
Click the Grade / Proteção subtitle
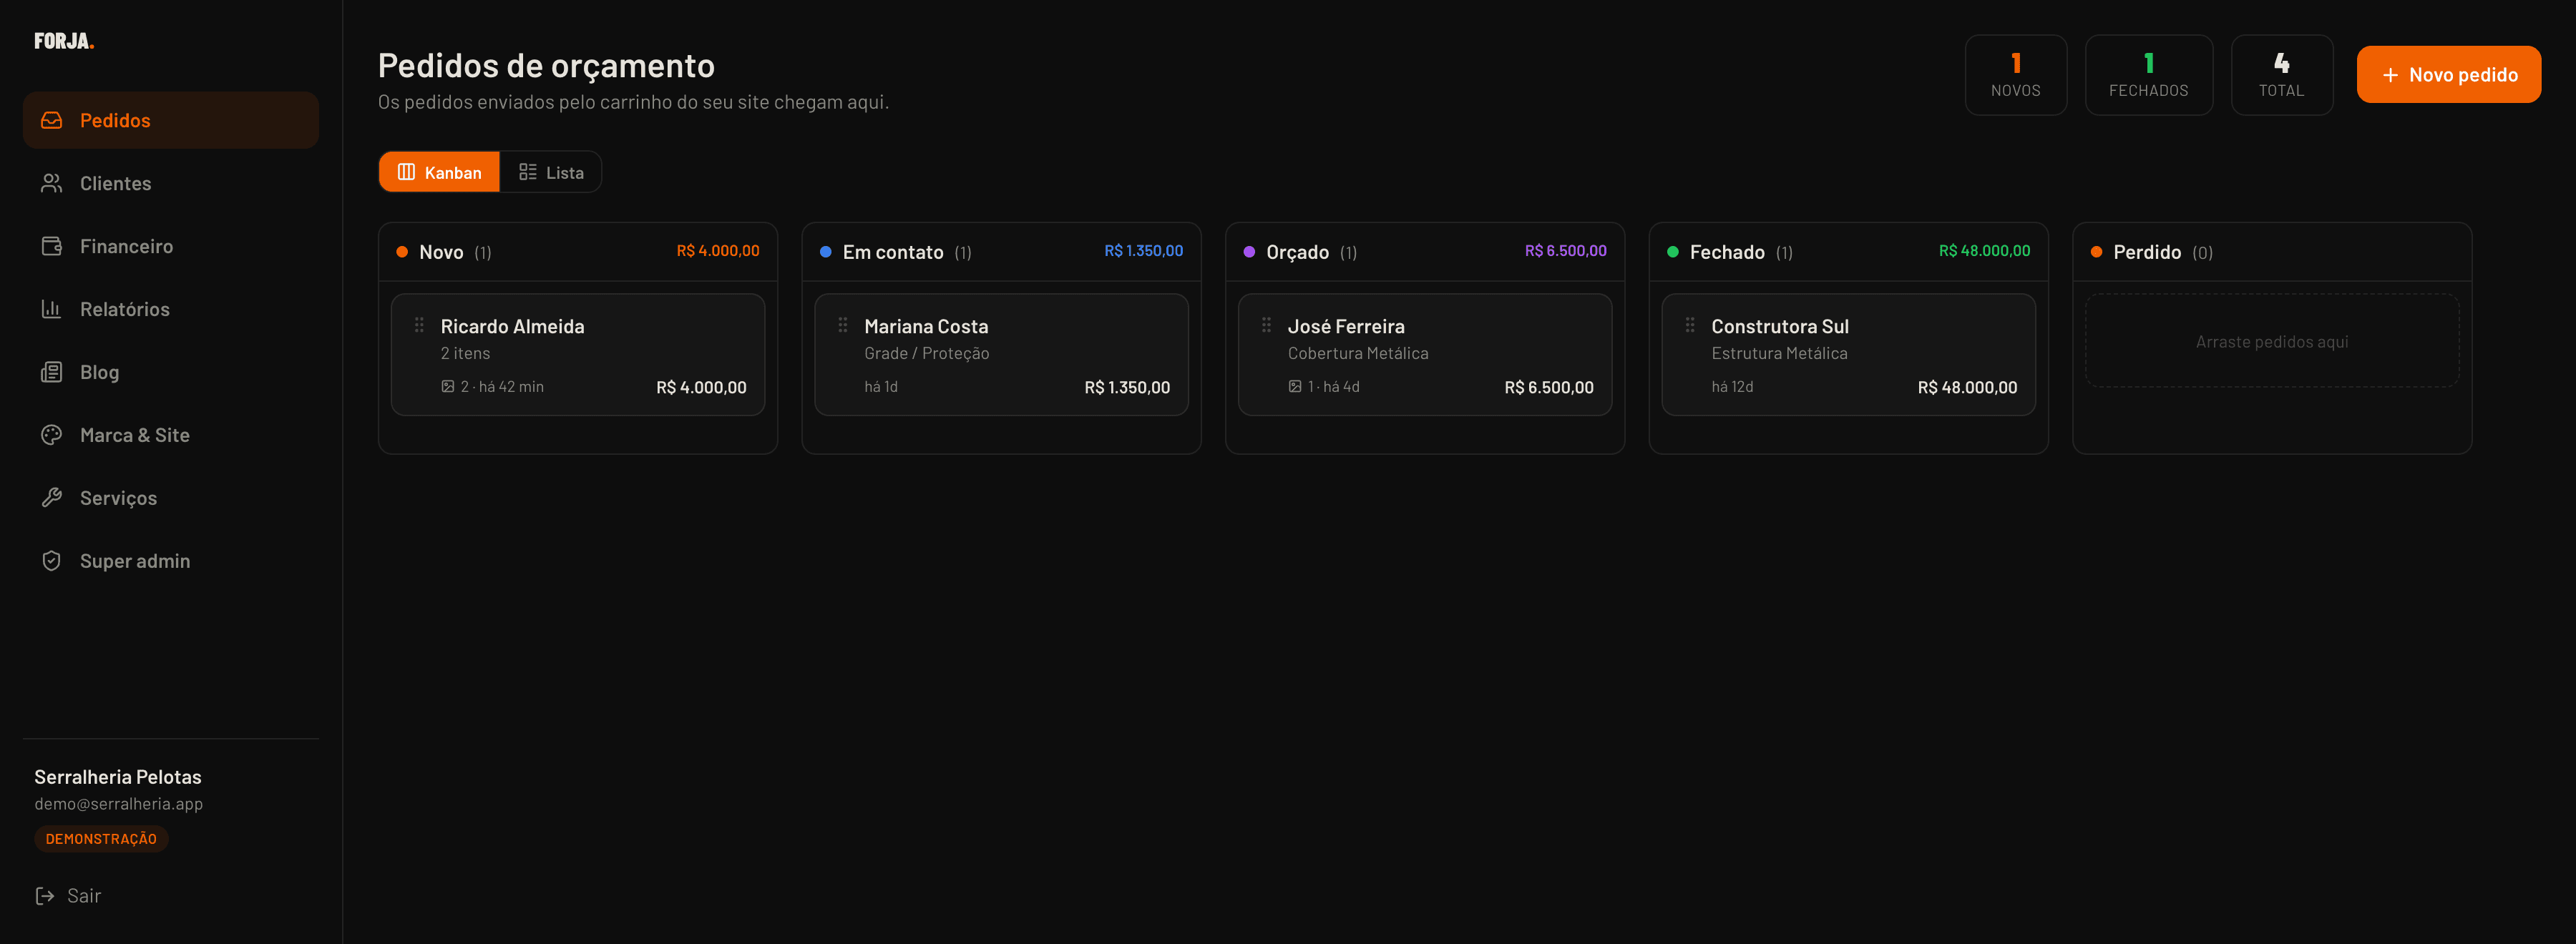click(926, 353)
